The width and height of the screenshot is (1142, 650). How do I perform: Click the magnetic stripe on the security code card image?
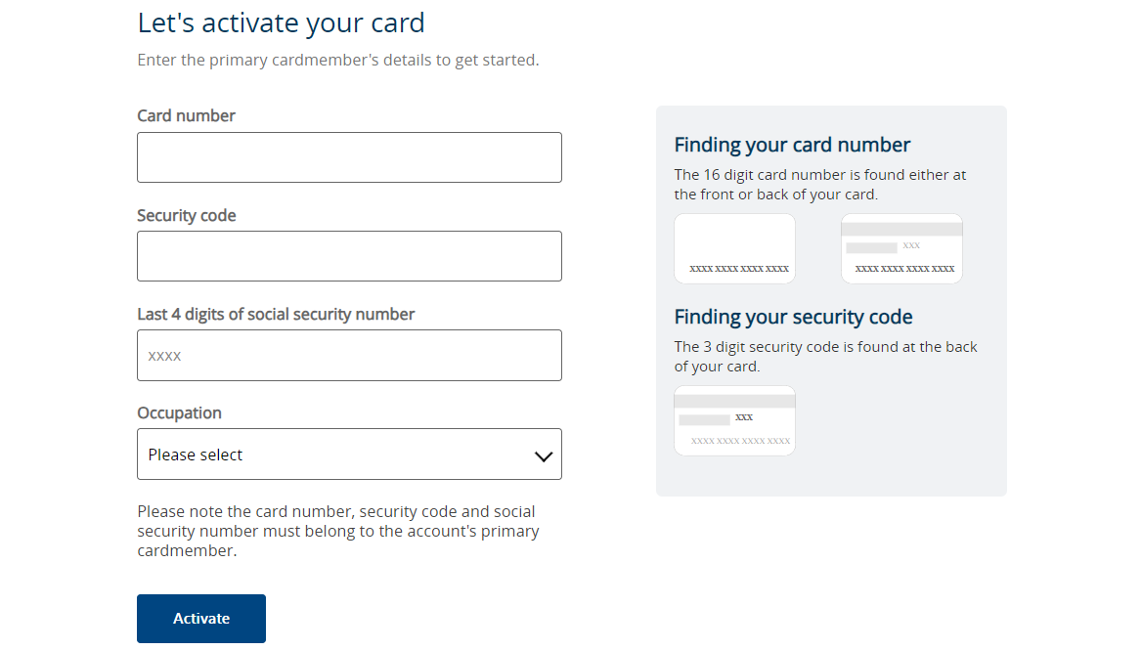click(734, 399)
